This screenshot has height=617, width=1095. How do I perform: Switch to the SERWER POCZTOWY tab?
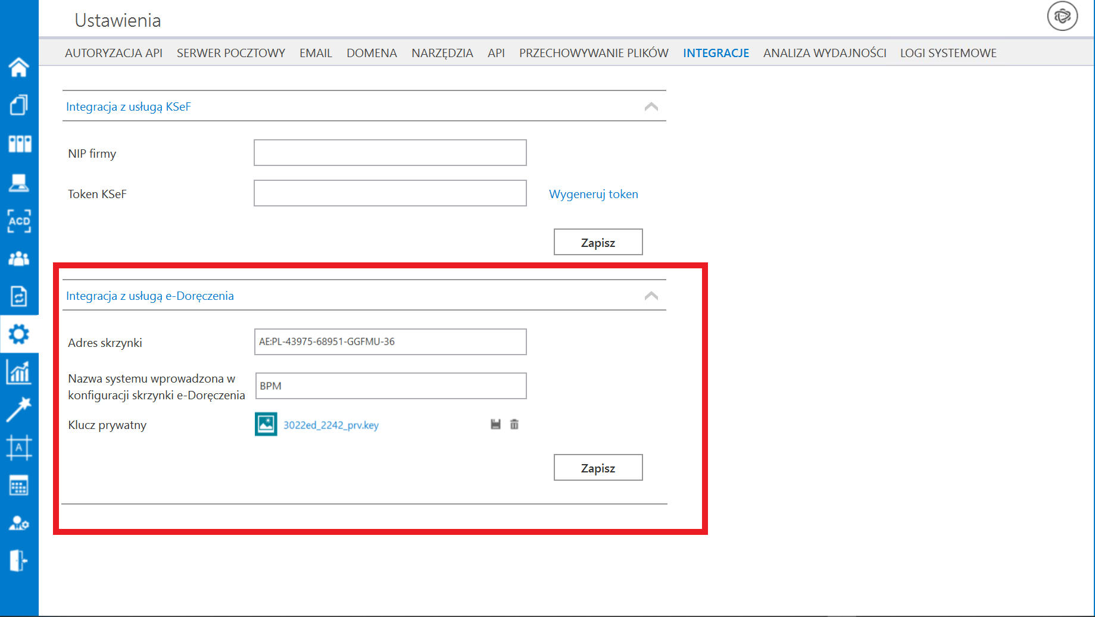[230, 53]
